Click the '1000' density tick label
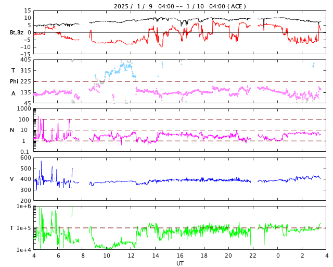 point(24,108)
